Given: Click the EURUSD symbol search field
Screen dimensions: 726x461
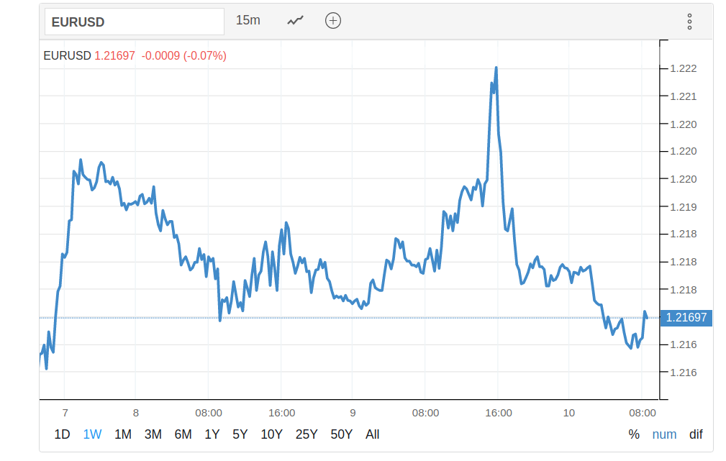Looking at the screenshot, I should (x=135, y=22).
